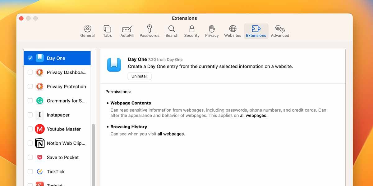Viewport: 373px width, 186px height.
Task: Go to the Advanced gears pane
Action: click(280, 31)
